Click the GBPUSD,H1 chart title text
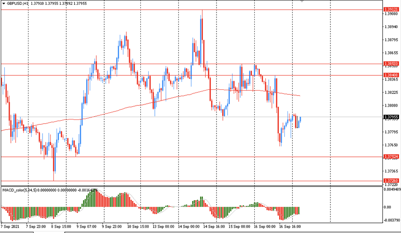This screenshot has height=233, width=401. [18, 4]
